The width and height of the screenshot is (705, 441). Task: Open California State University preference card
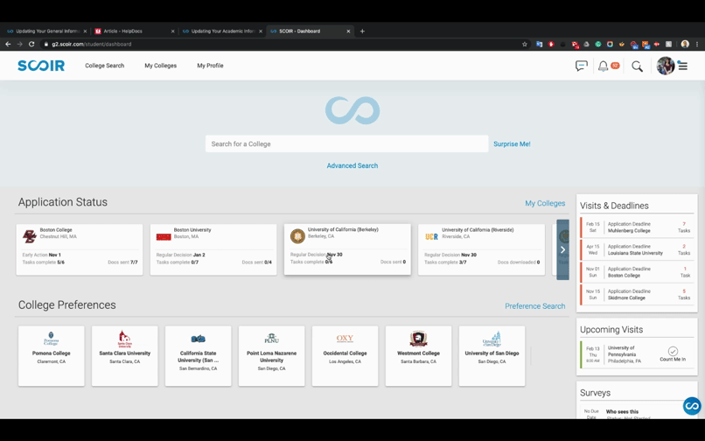(199, 356)
